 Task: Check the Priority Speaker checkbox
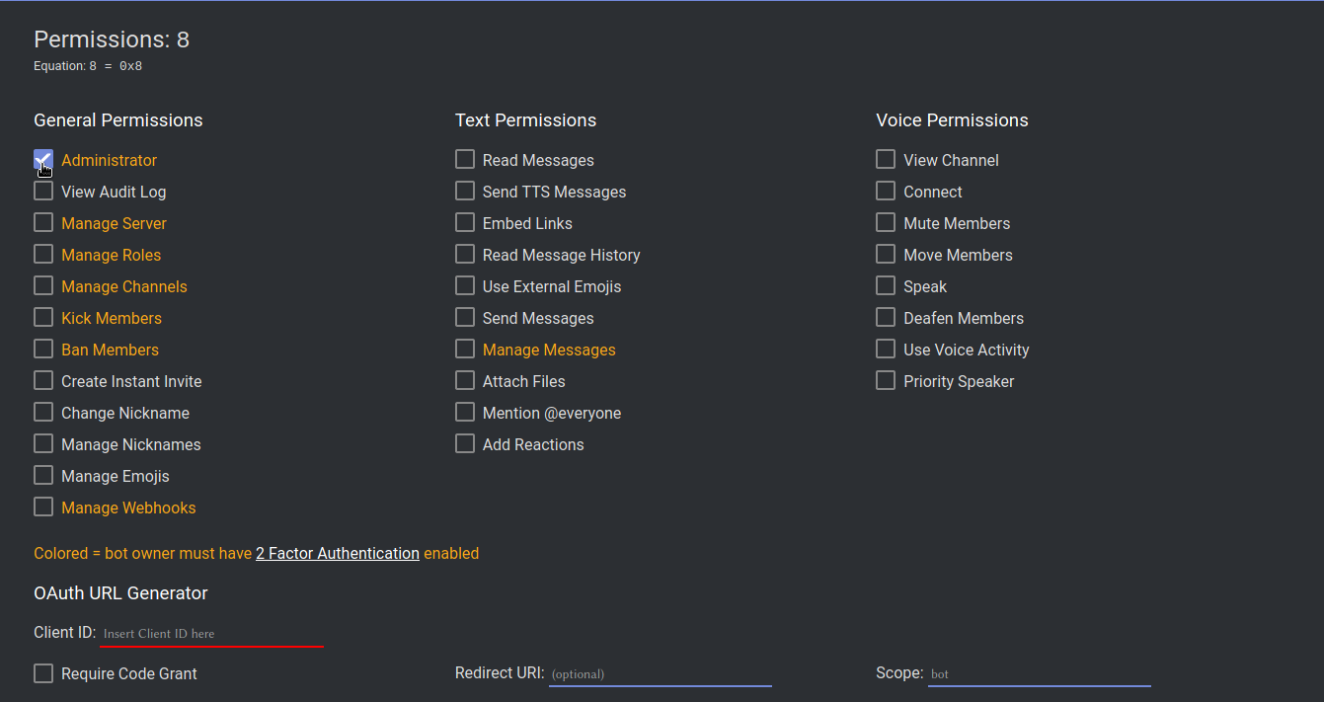tap(886, 381)
